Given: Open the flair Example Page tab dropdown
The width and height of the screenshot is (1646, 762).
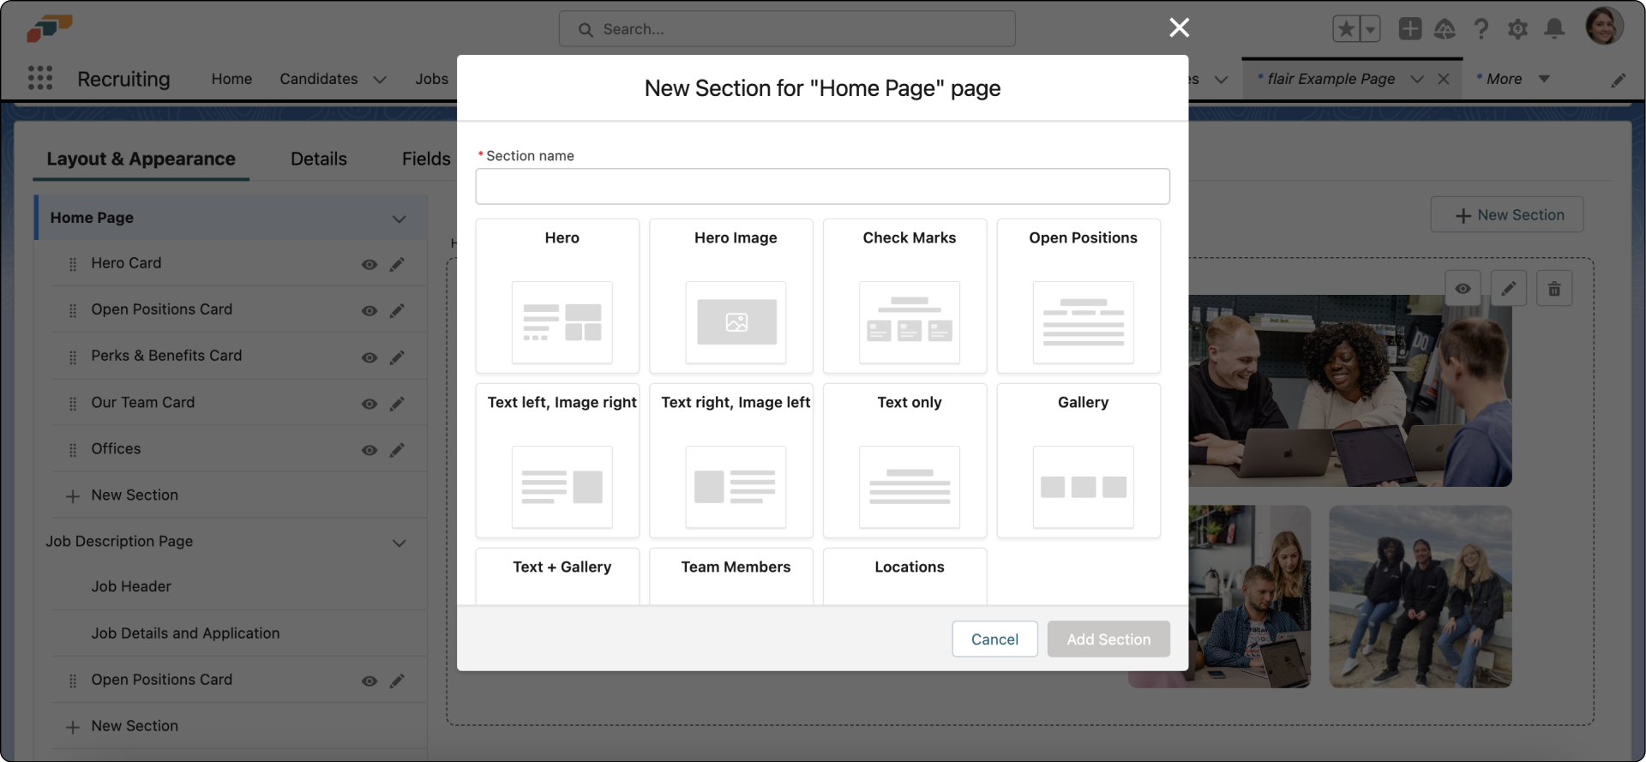Looking at the screenshot, I should point(1417,79).
